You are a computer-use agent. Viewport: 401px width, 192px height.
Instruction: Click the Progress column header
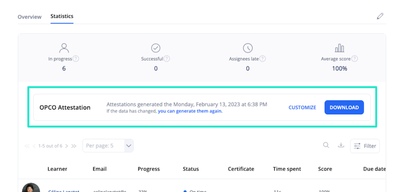[x=148, y=169]
